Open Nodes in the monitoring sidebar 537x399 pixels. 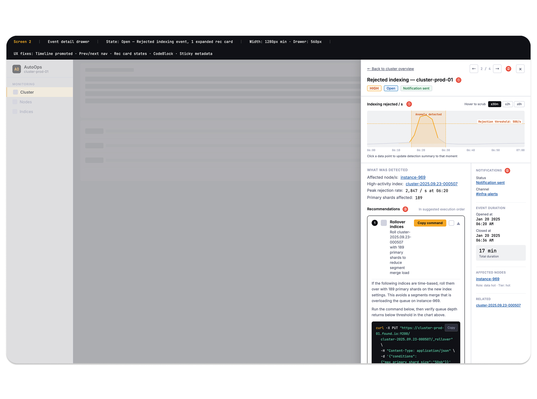26,102
